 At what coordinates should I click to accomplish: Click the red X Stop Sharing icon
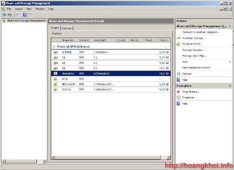[x=178, y=92]
